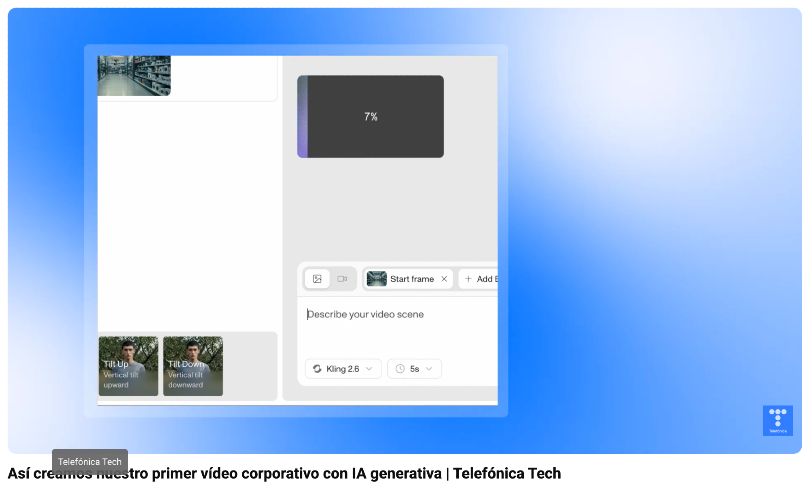
Task: Click the 7% video generation progress tile
Action: coord(371,116)
